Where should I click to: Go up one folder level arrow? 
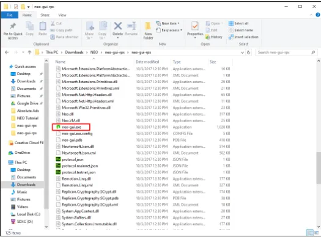tap(29, 53)
